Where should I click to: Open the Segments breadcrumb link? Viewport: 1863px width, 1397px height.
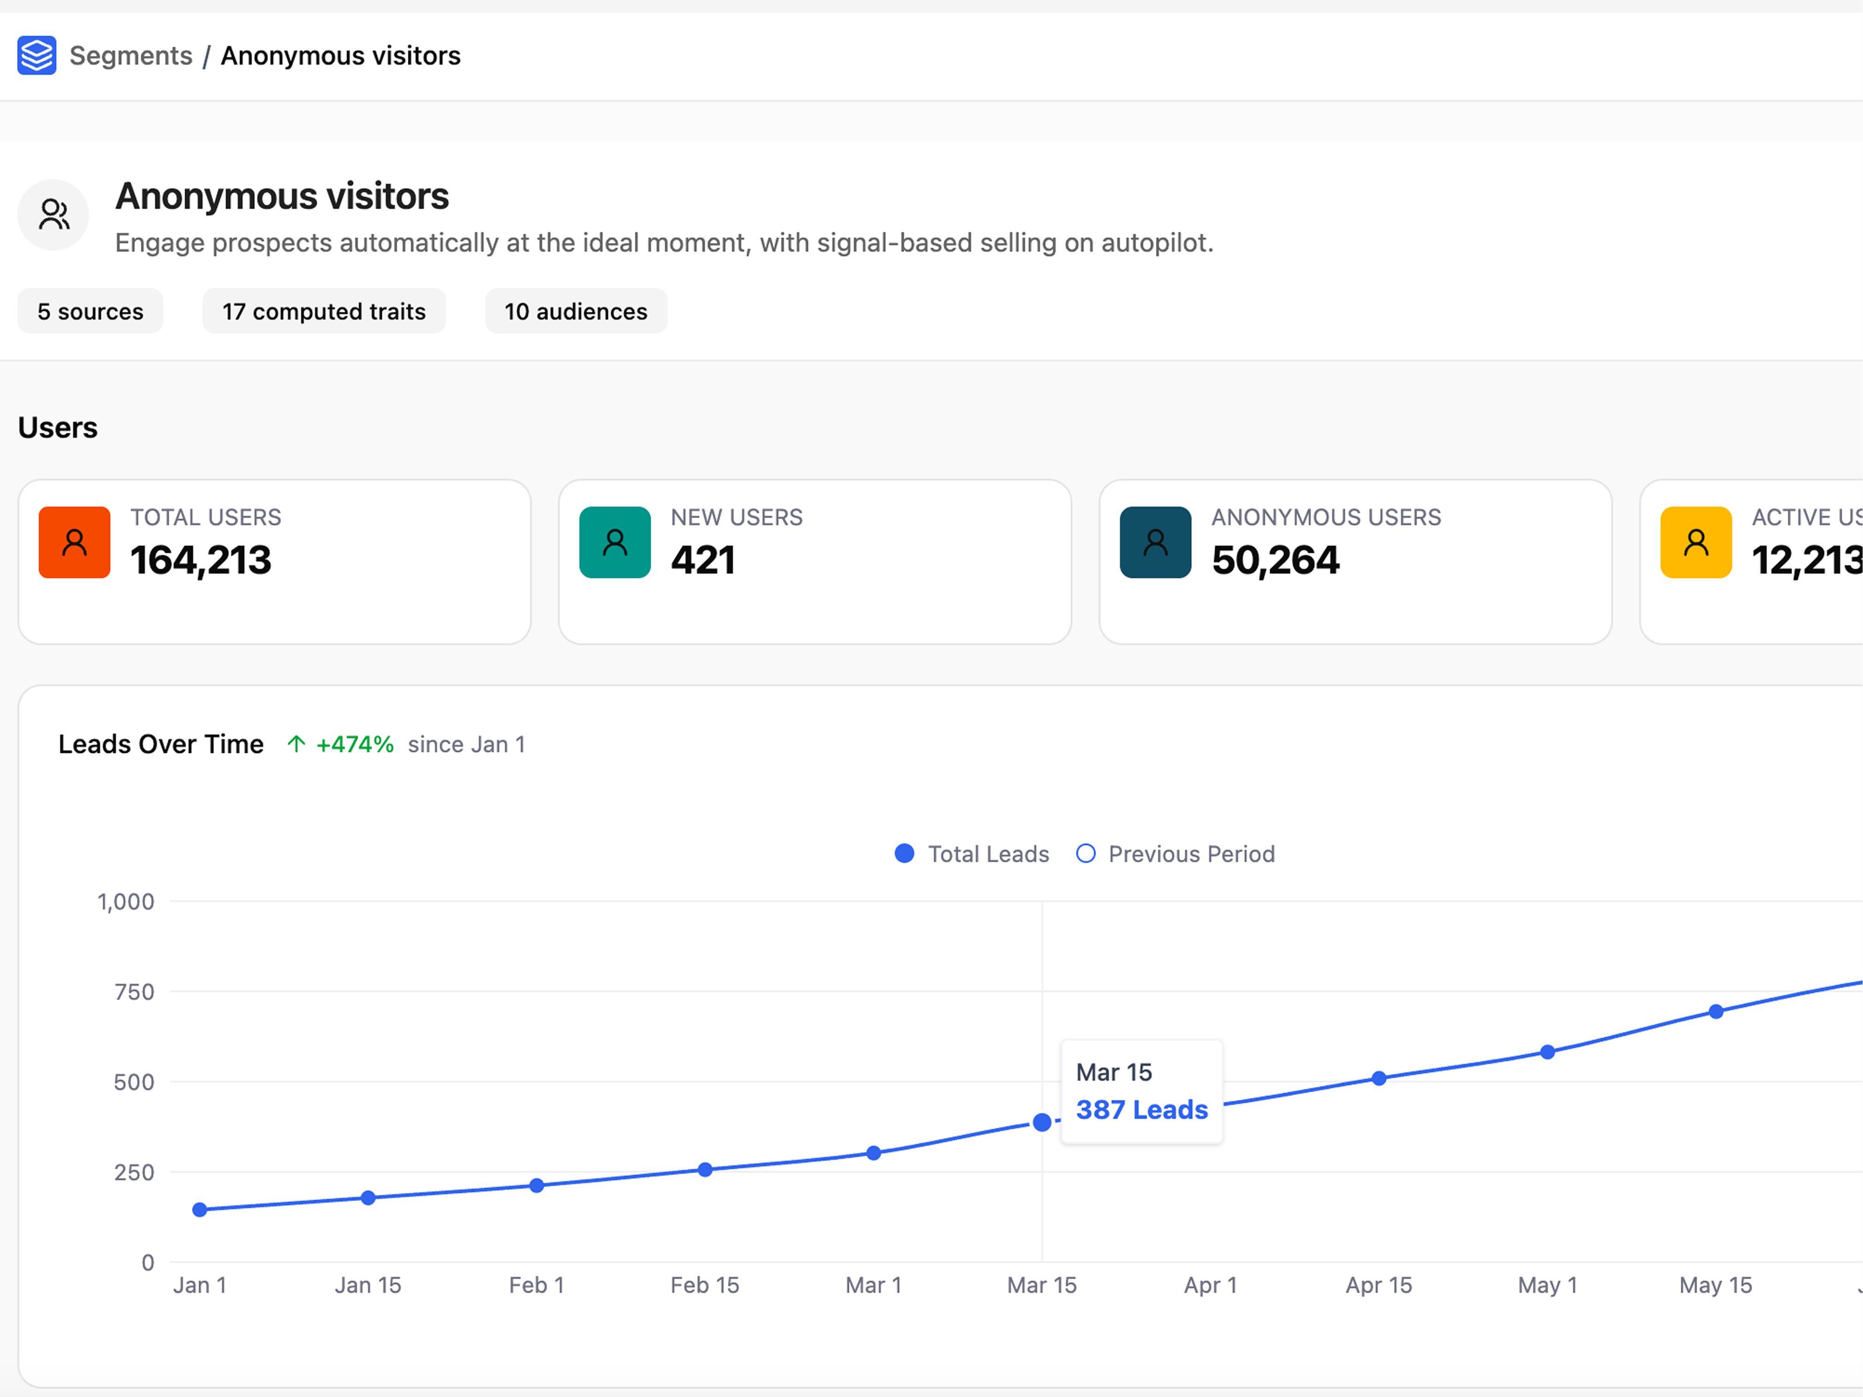131,55
